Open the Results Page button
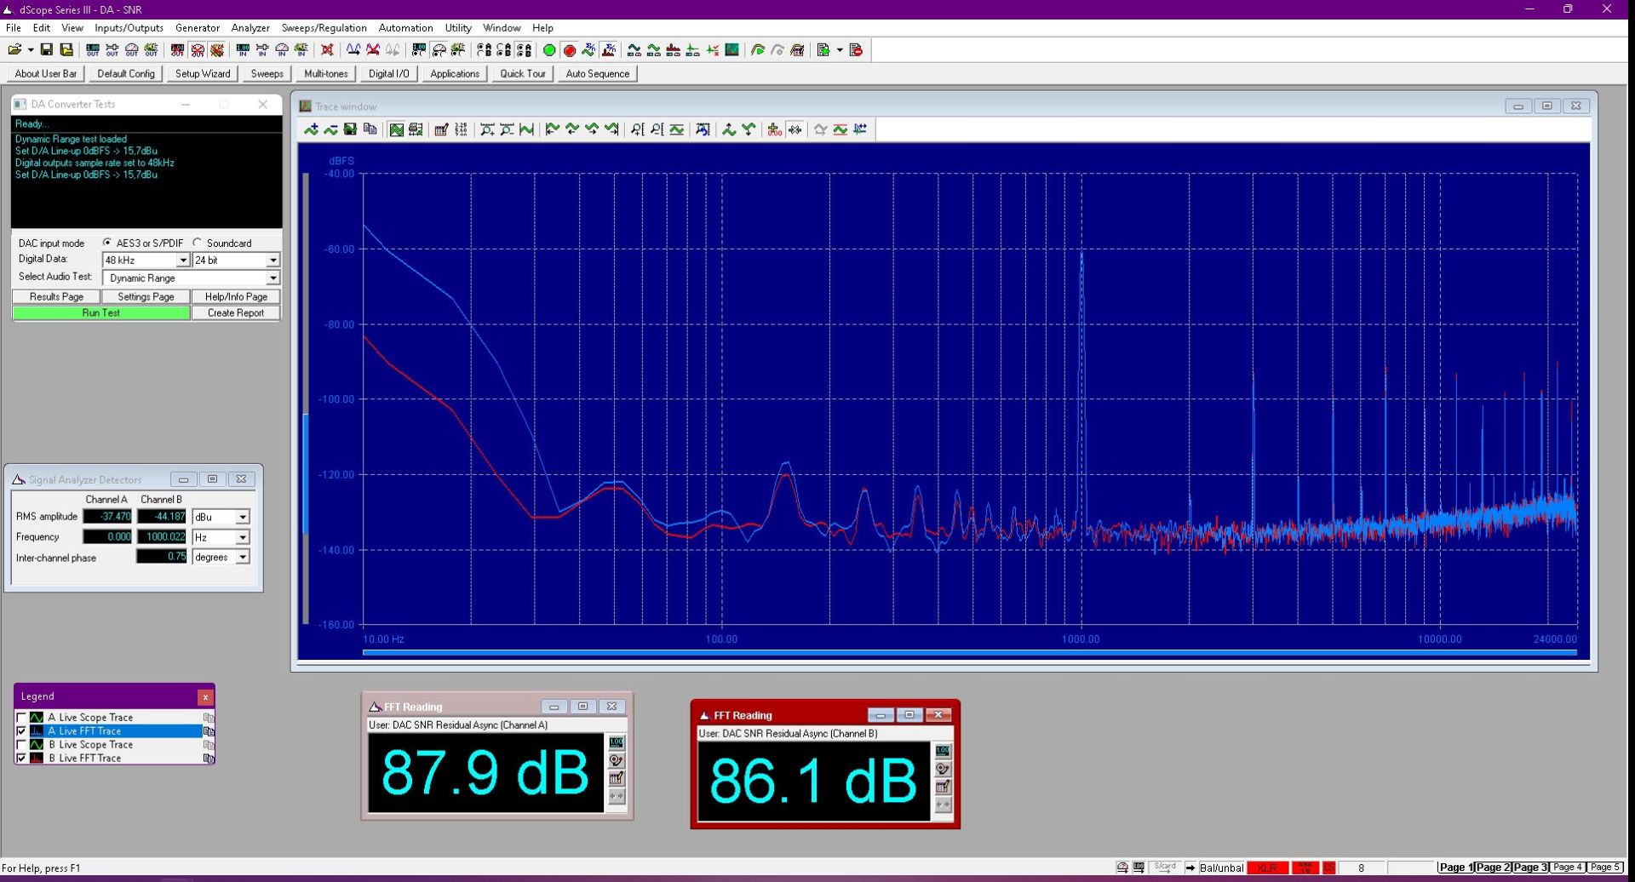This screenshot has height=882, width=1635. tap(57, 297)
